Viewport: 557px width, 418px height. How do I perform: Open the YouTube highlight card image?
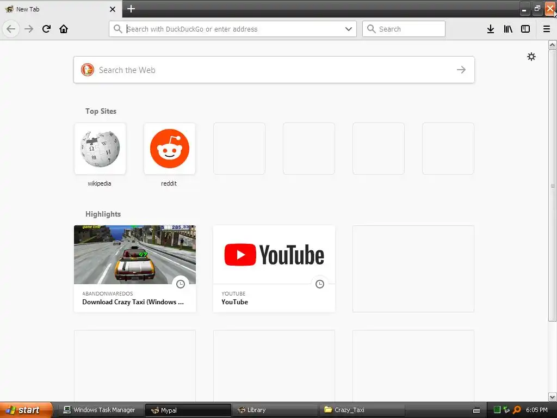pyautogui.click(x=274, y=255)
